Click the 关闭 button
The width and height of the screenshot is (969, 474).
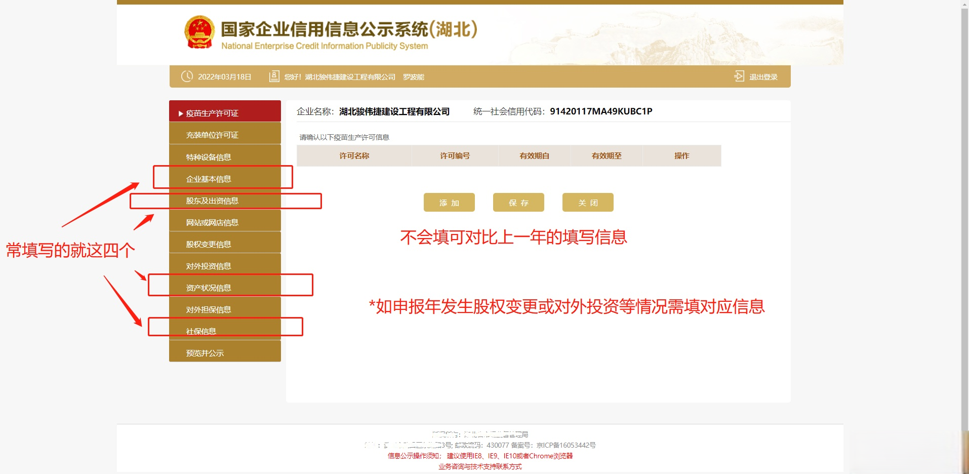pos(588,203)
